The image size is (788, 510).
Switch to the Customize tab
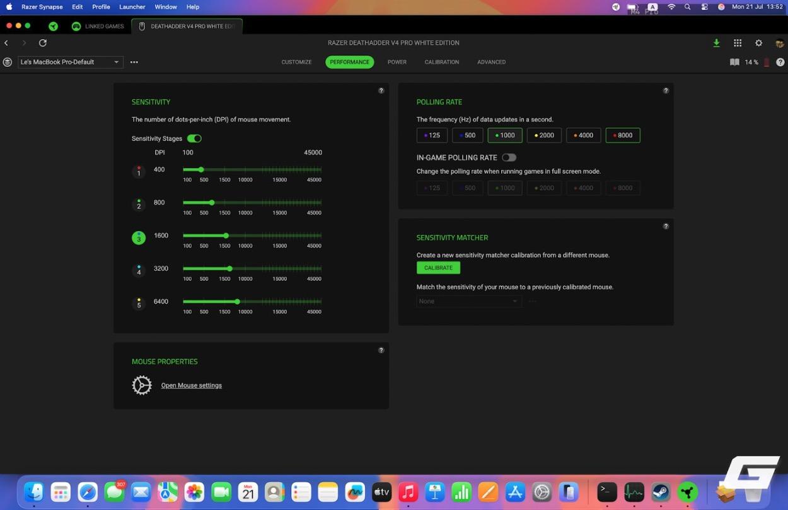coord(296,62)
